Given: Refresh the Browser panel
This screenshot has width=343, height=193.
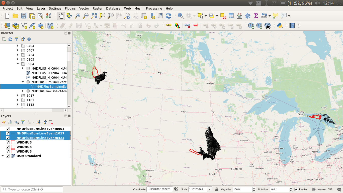Looking at the screenshot, I should (10, 39).
